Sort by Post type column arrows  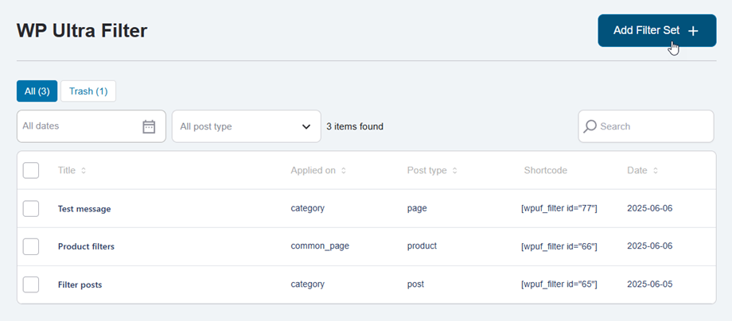click(x=454, y=171)
